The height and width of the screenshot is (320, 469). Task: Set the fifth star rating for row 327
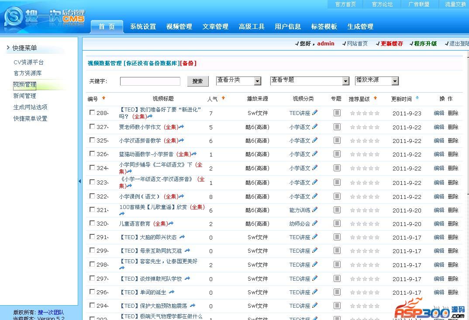pyautogui.click(x=377, y=127)
